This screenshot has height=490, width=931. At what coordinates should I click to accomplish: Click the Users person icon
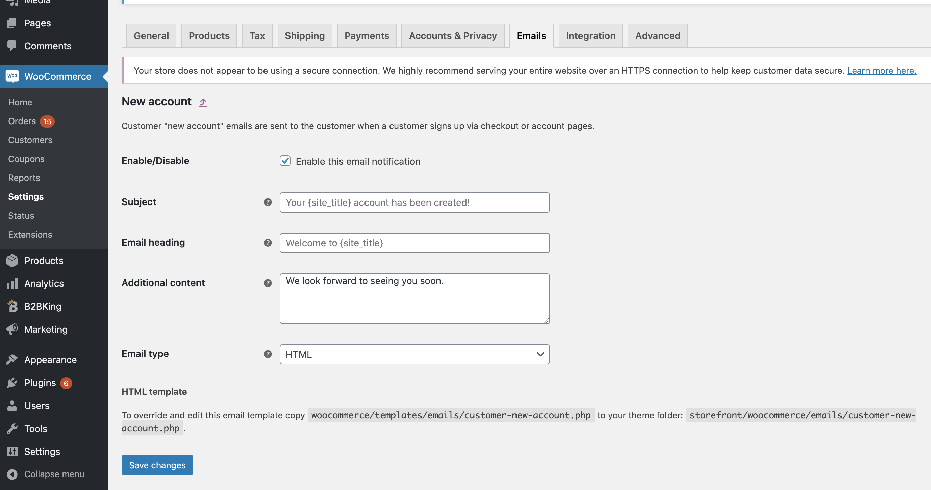[x=12, y=406]
